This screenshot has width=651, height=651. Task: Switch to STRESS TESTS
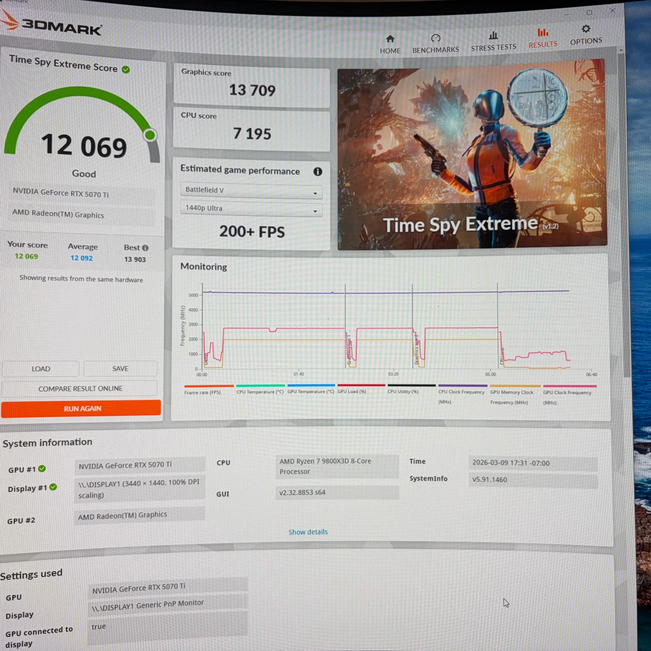493,41
